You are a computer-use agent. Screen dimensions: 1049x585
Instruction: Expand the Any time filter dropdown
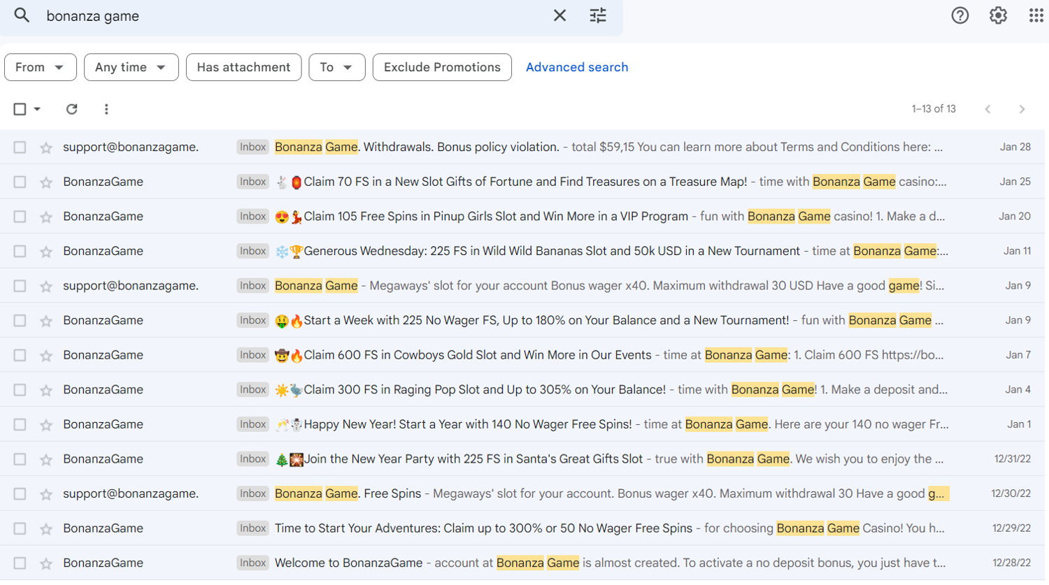131,67
